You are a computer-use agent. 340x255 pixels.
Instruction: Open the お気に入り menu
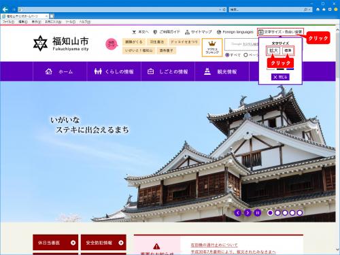coord(53,22)
